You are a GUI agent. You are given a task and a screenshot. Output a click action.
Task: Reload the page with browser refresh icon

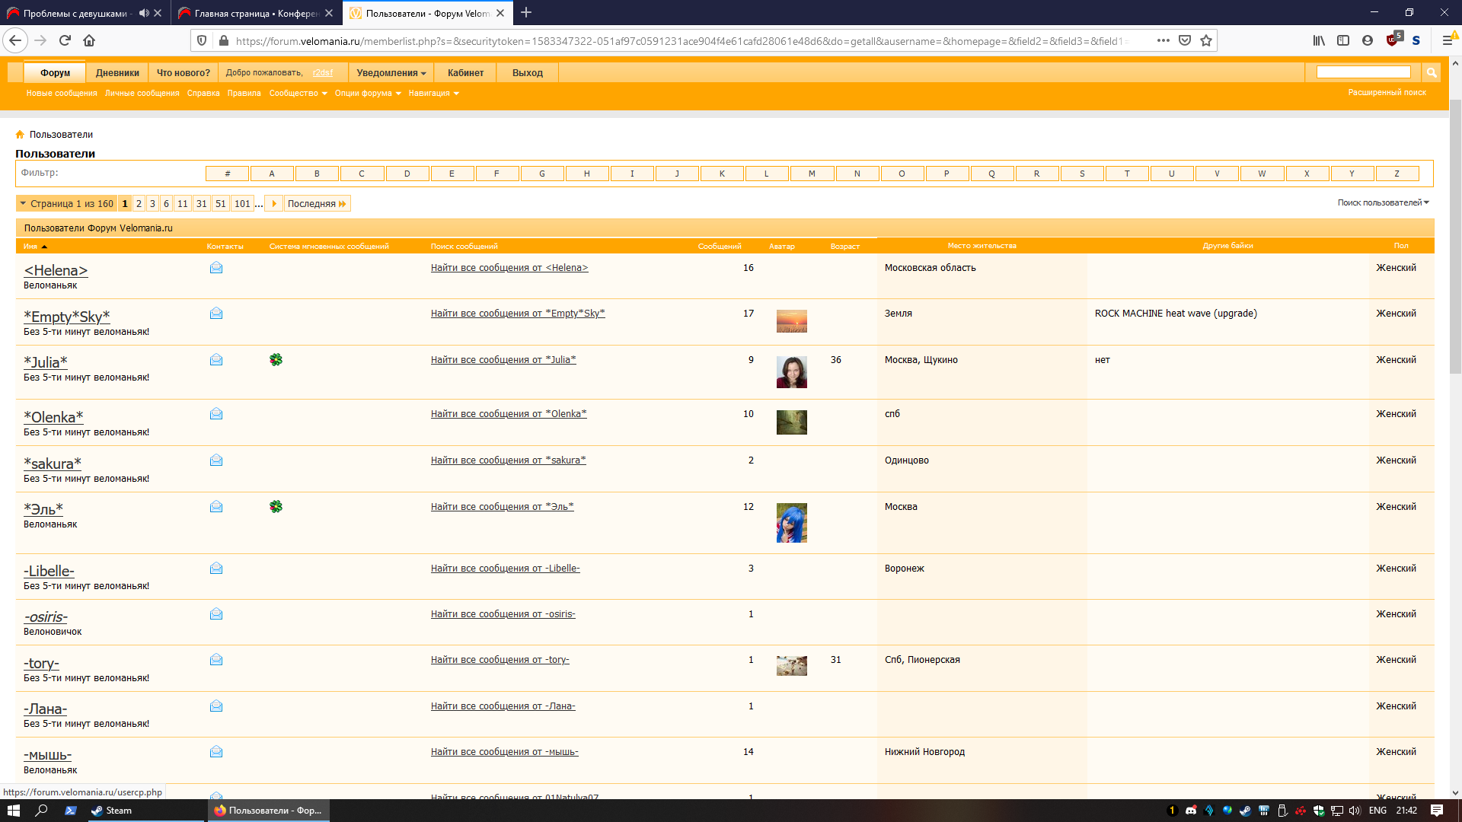[x=65, y=40]
